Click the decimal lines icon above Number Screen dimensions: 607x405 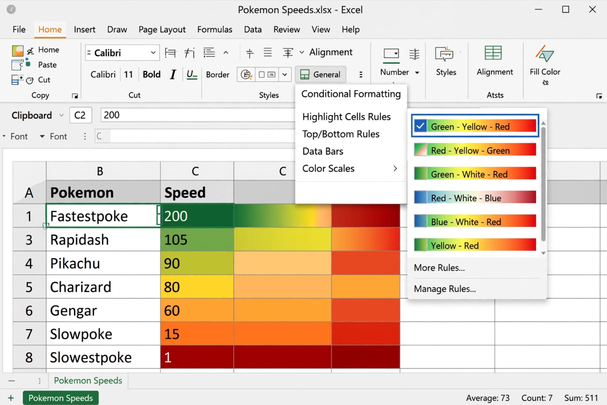(x=414, y=54)
